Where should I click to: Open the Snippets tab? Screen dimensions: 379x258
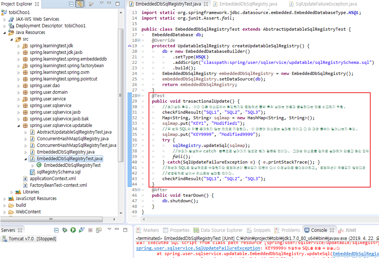(259, 230)
